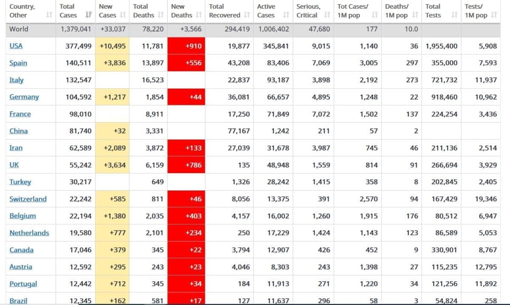Click New Deaths column sort icon
Image resolution: width=510 pixels, height=305 pixels.
click(x=199, y=15)
